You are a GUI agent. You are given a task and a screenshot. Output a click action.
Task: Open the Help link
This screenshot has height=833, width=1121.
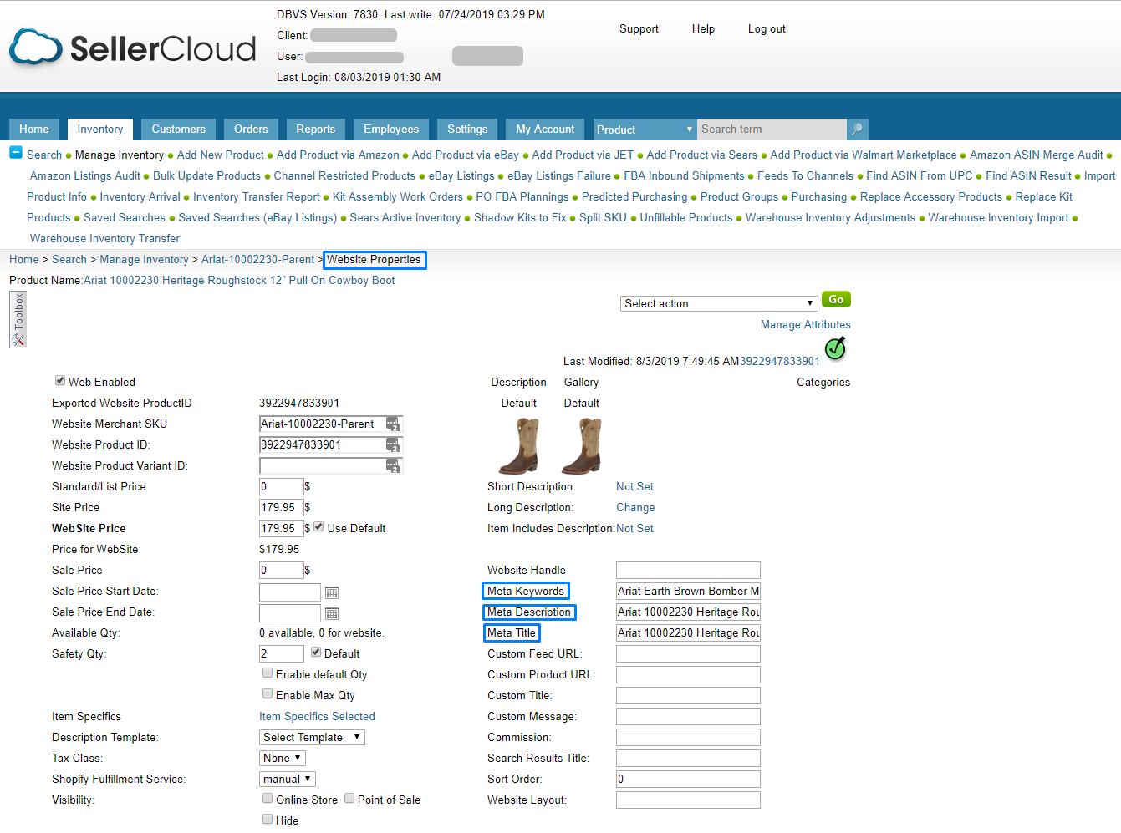703,28
